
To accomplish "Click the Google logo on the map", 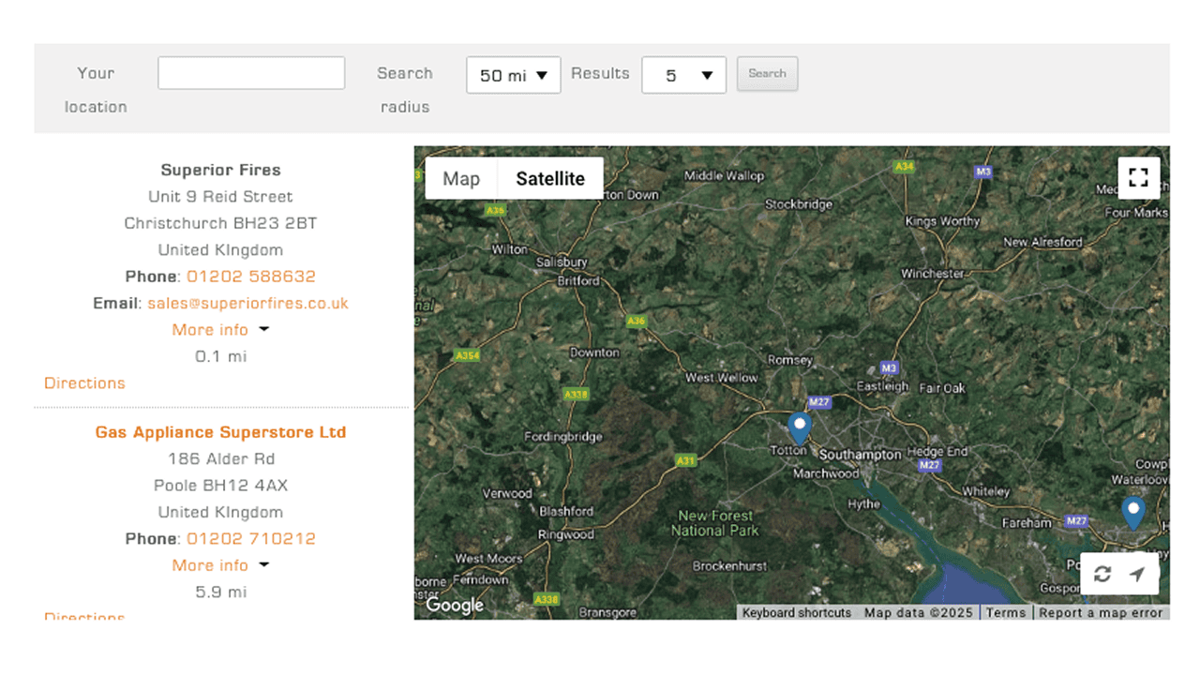I will coord(455,605).
